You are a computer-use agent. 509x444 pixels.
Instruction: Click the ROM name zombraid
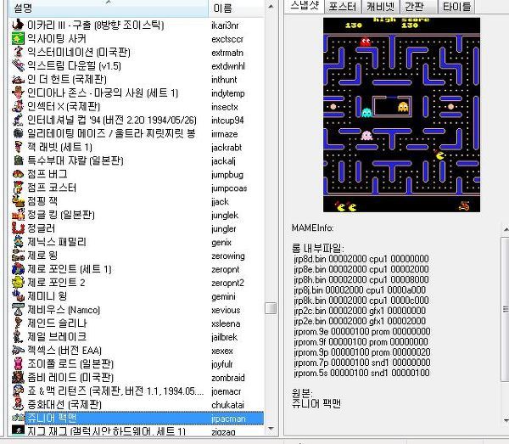click(228, 378)
